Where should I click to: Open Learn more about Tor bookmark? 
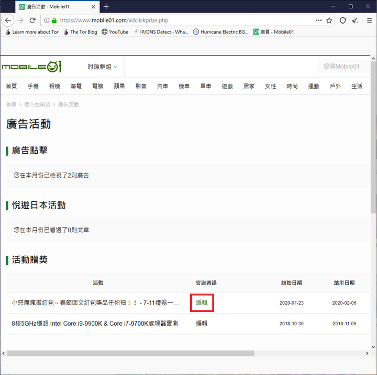(x=32, y=32)
